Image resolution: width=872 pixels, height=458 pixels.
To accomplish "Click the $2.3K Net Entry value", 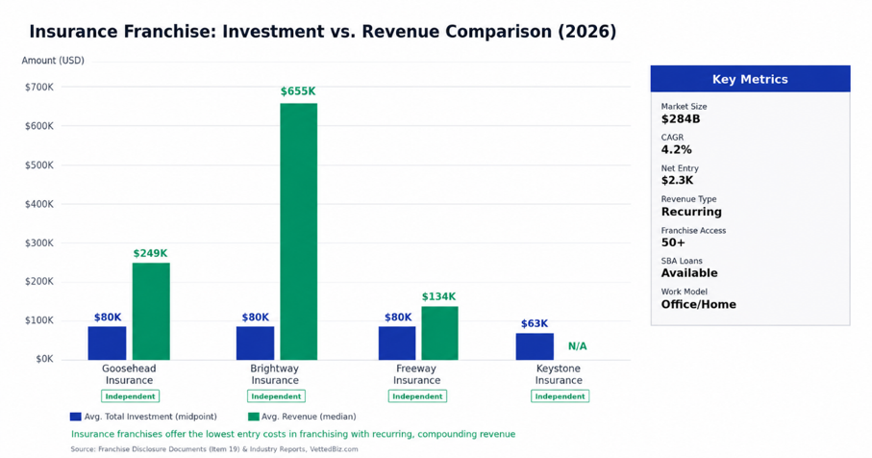I will coord(678,180).
